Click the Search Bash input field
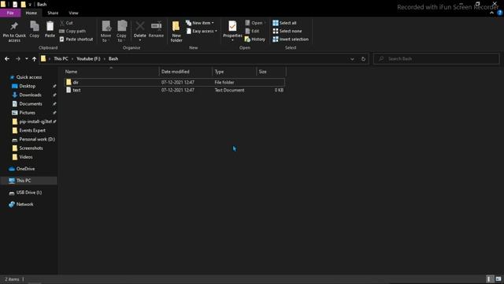This screenshot has height=284, width=504. 436,58
